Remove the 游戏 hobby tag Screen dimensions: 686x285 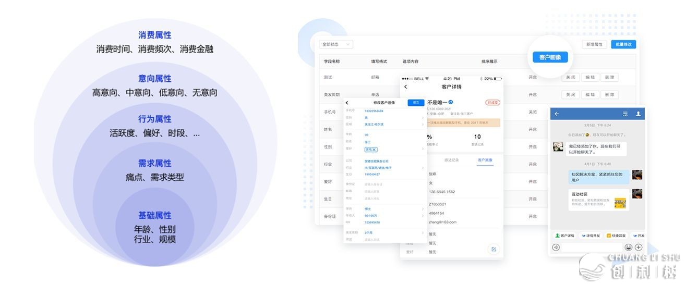click(375, 150)
